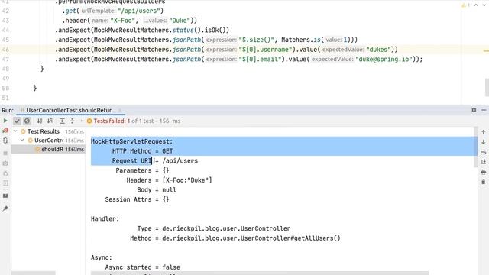Click Body = null console line
The height and width of the screenshot is (275, 489).
pyautogui.click(x=157, y=190)
